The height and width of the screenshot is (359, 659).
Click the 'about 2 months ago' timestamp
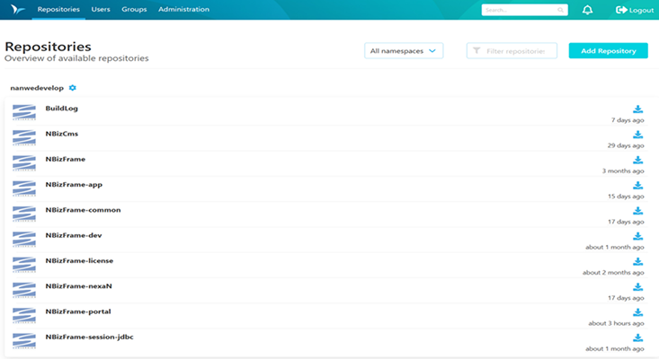click(613, 272)
